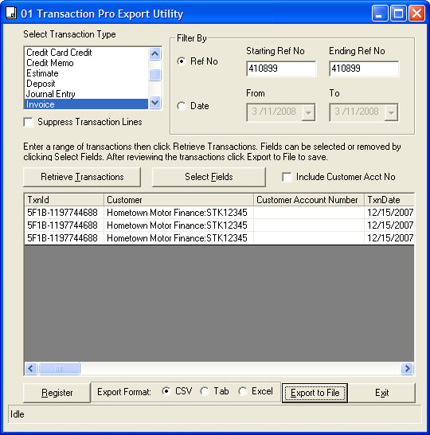430x435 pixels.
Task: Click Export to File button
Action: coord(315,393)
